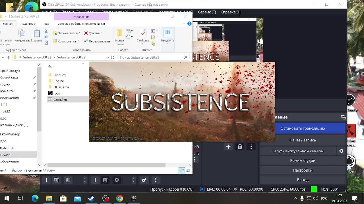Open Explorer help question mark icon

[189, 24]
